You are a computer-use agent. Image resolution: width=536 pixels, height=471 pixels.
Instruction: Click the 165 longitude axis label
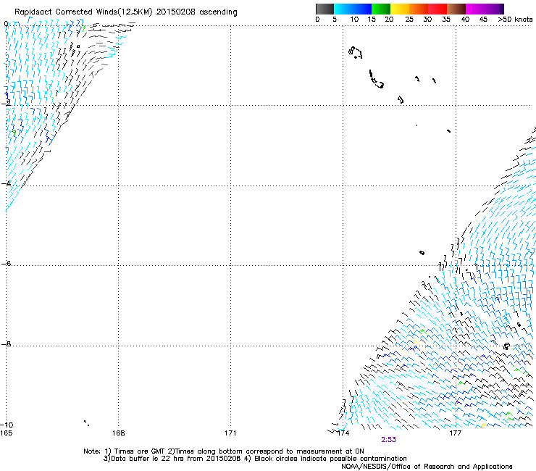tap(6, 433)
